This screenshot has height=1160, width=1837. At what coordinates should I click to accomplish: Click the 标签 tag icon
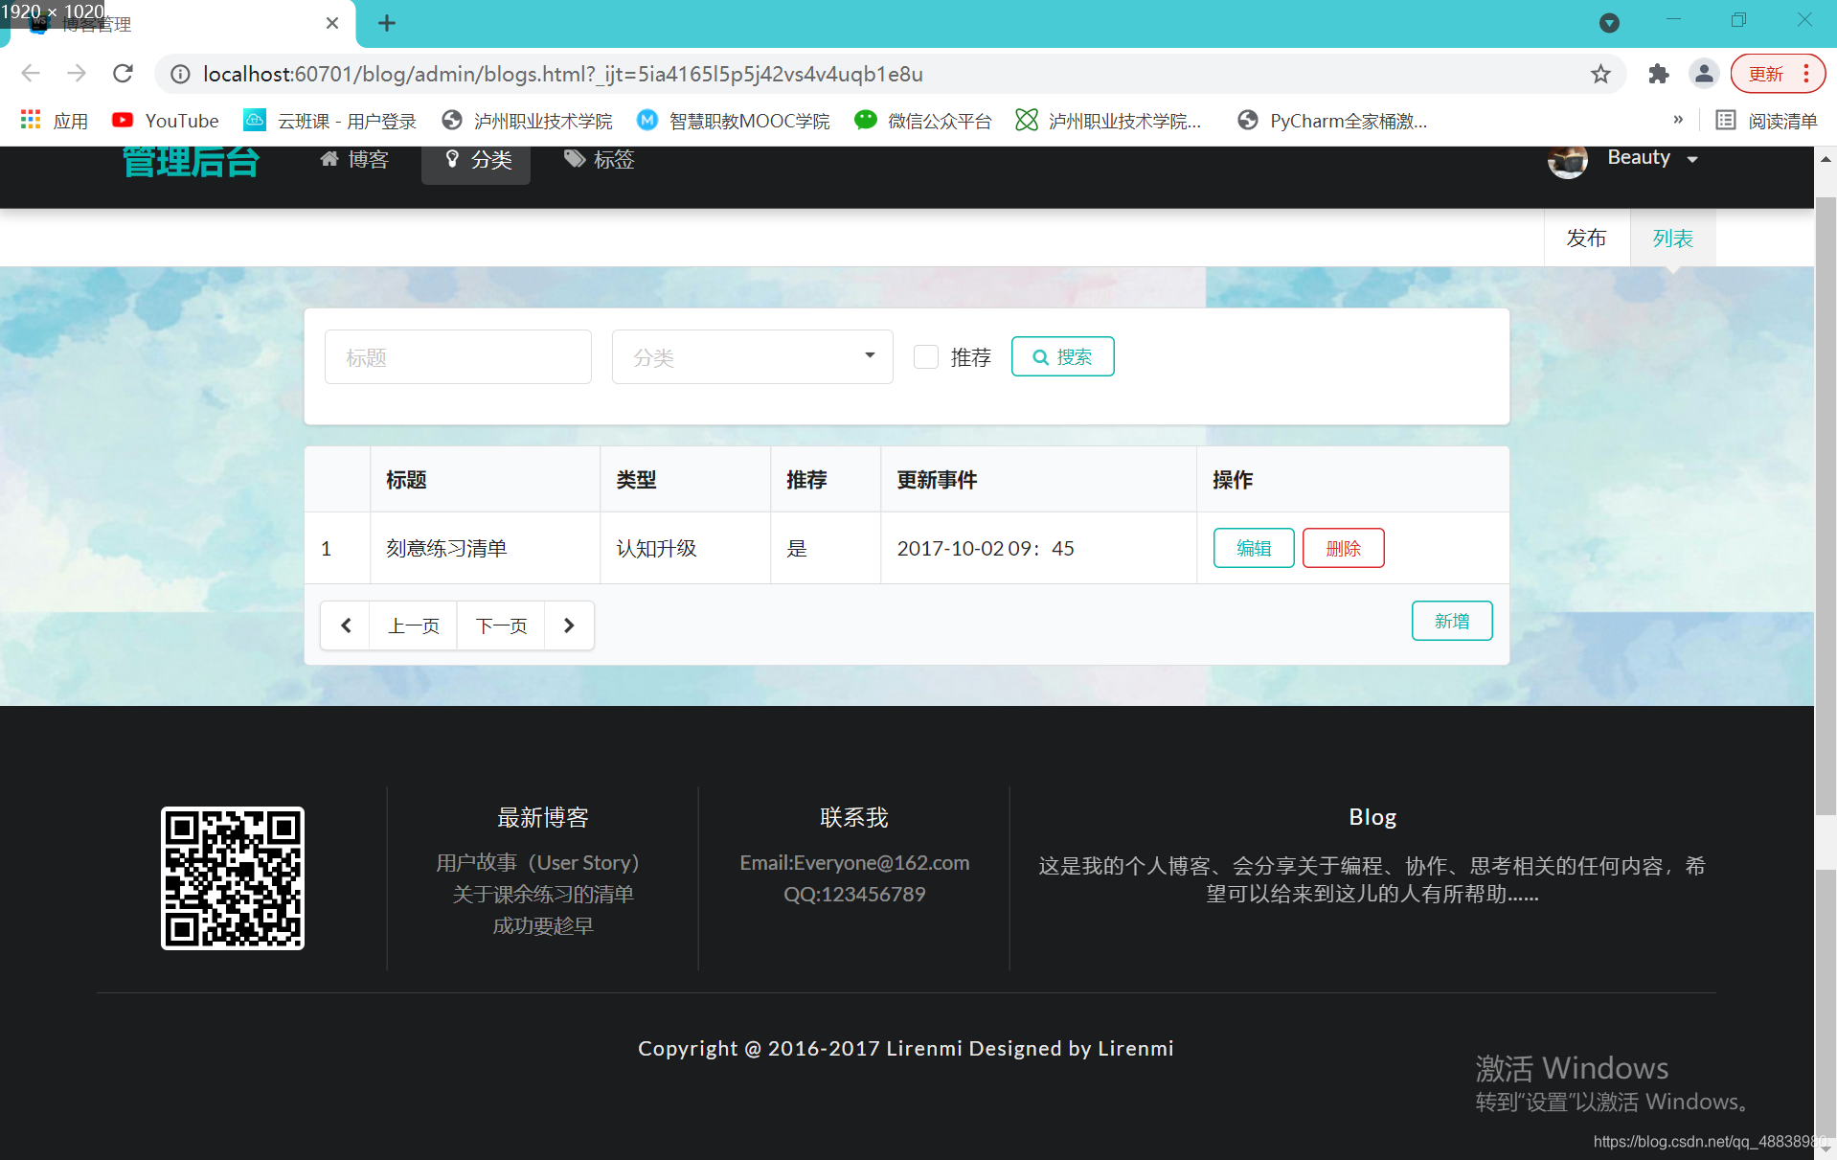(x=575, y=159)
